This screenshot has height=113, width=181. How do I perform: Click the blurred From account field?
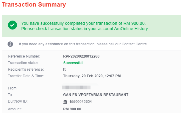pyautogui.click(x=76, y=87)
